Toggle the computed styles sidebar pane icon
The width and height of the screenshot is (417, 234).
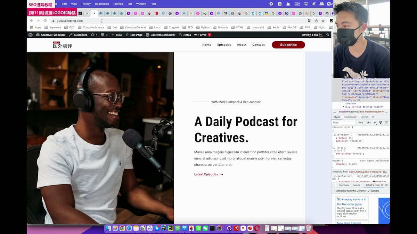pyautogui.click(x=386, y=123)
